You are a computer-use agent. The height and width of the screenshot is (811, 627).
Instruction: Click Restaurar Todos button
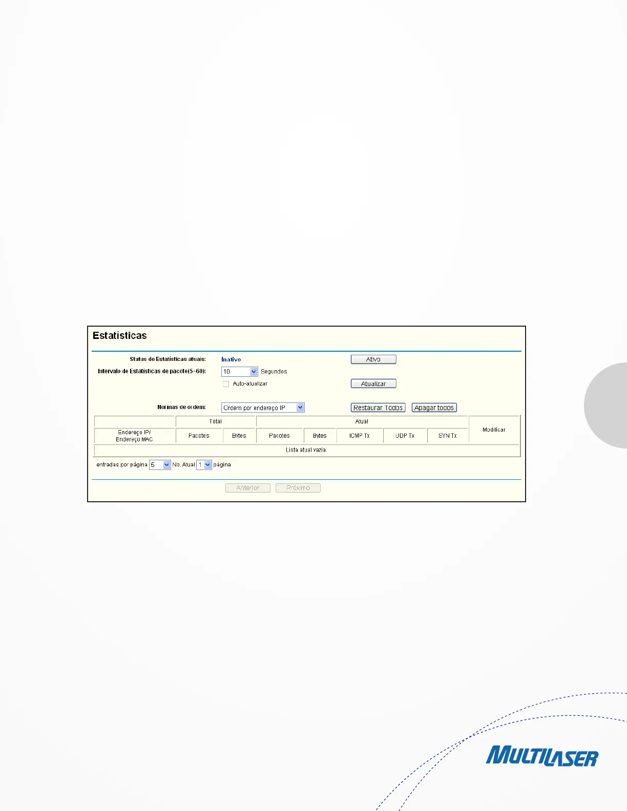[378, 408]
